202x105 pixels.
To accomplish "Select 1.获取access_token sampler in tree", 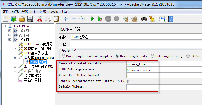I will coord(39,58).
